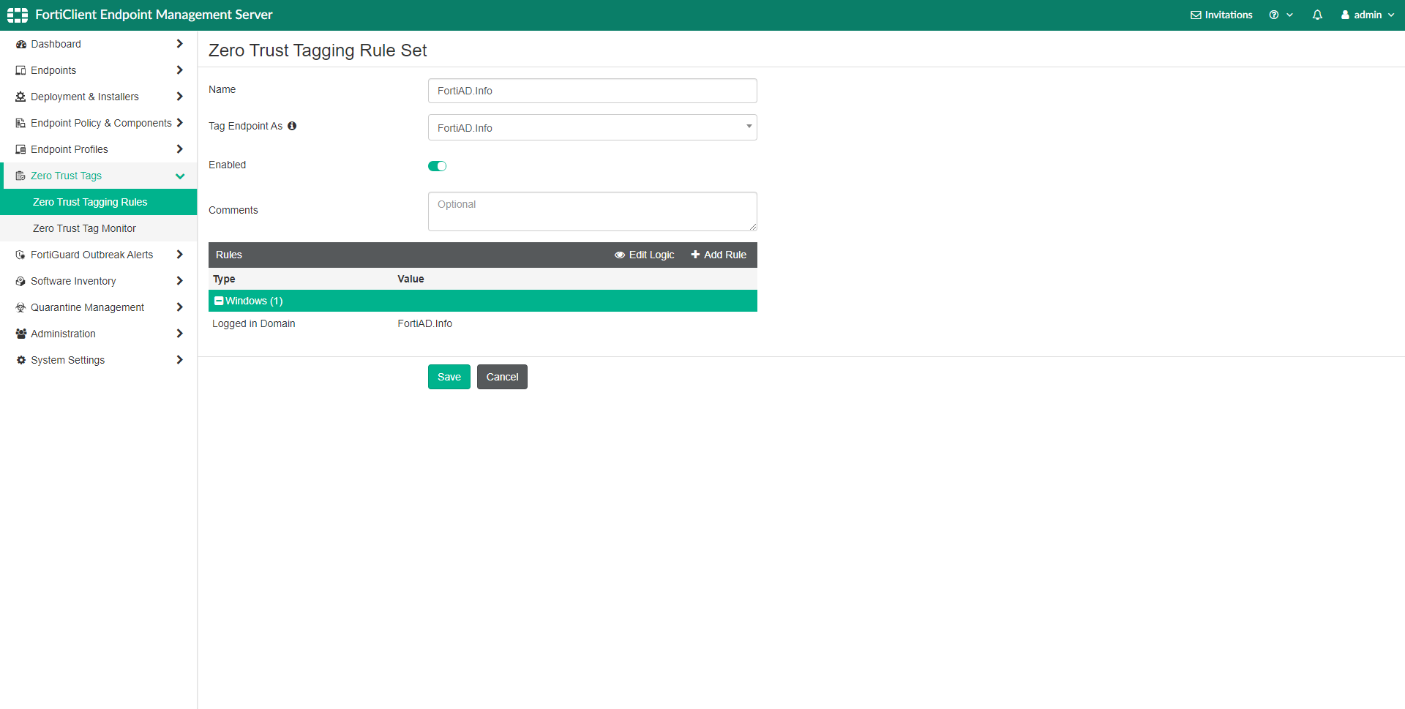Click the Dashboard gauge icon
Screen dimensions: 1405x709
click(x=20, y=44)
